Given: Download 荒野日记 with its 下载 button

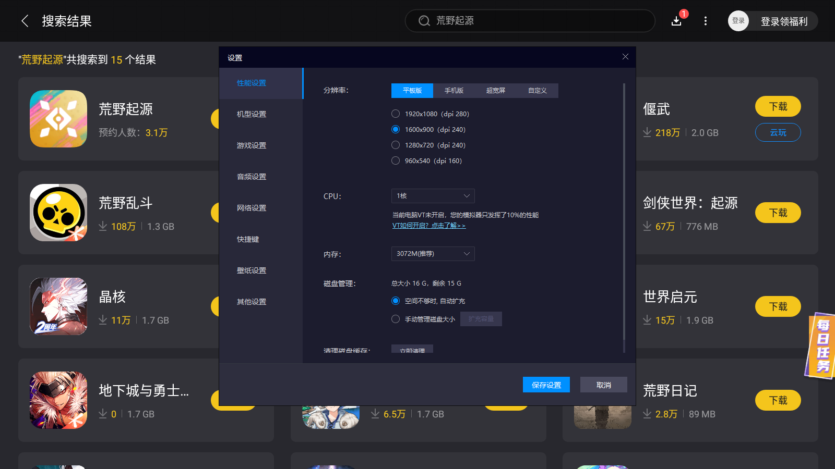Looking at the screenshot, I should [778, 400].
